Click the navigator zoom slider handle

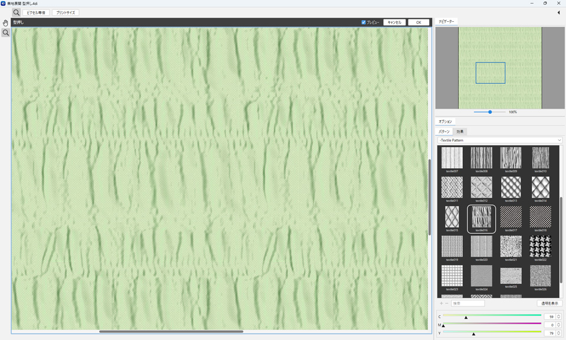(490, 112)
